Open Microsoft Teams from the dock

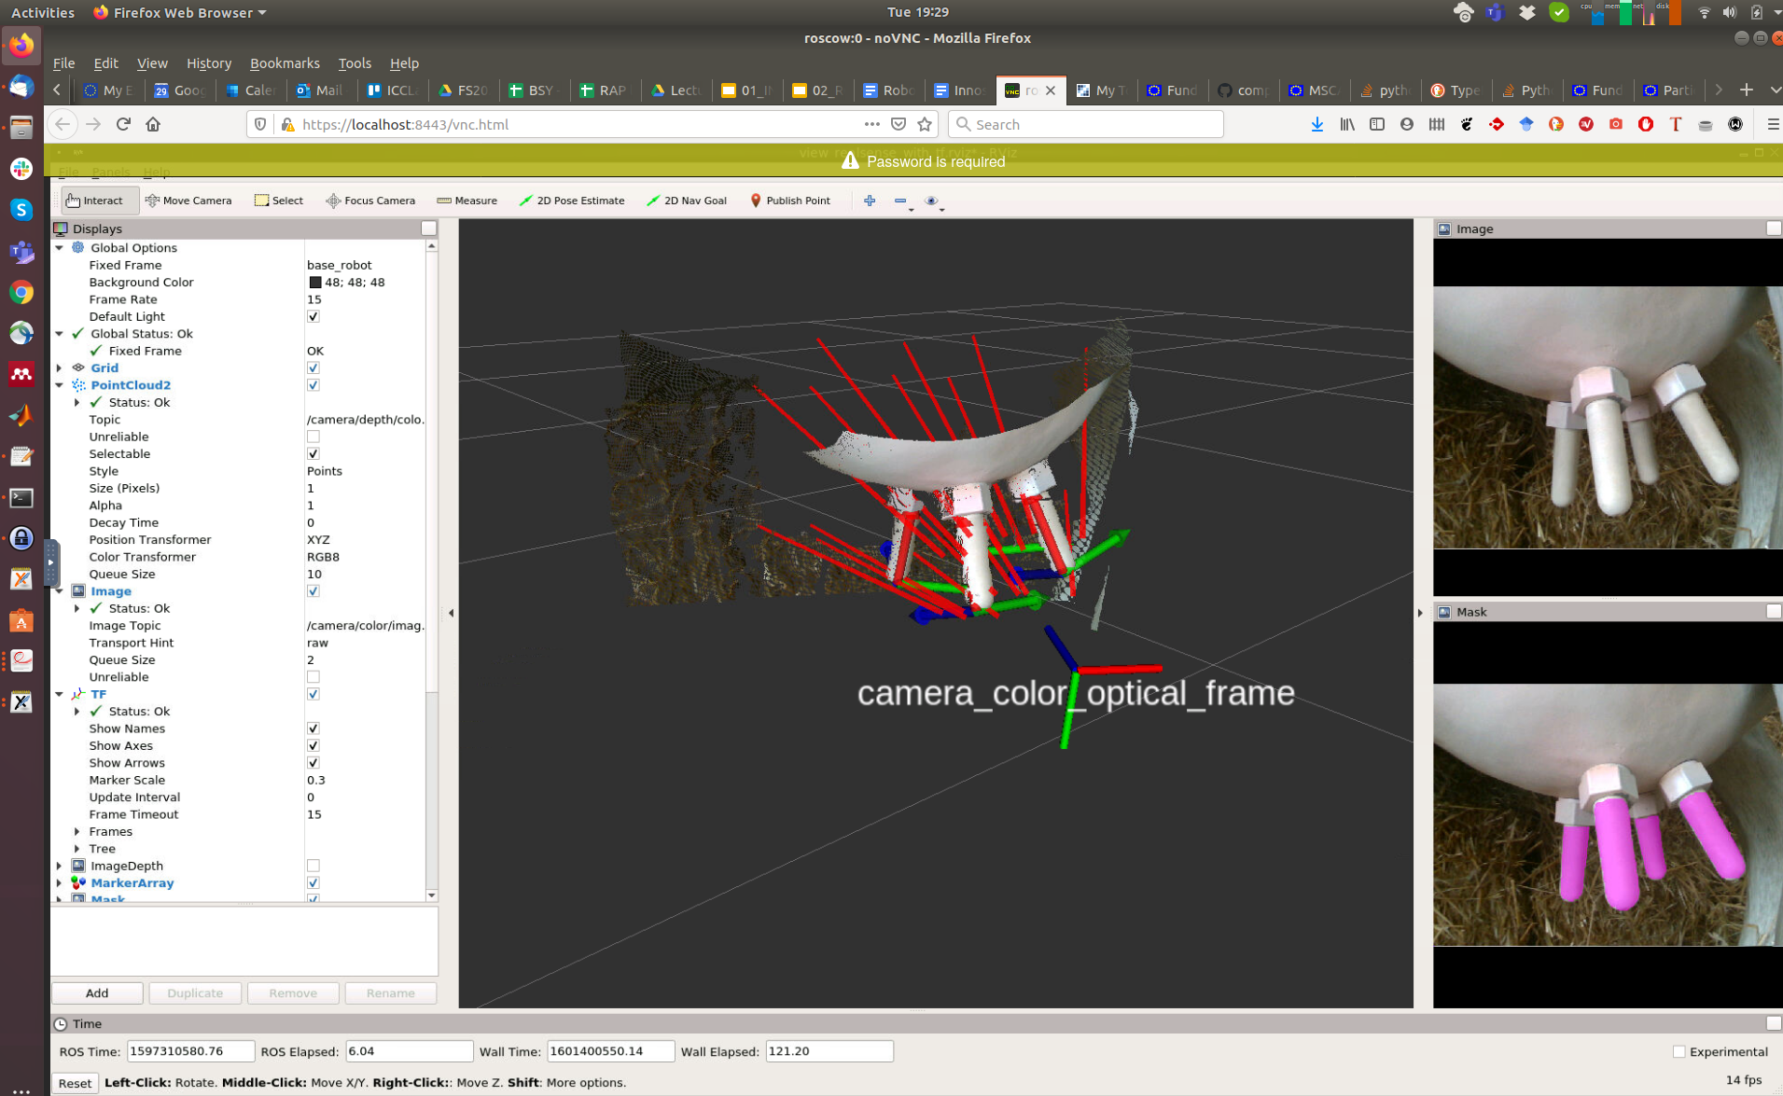coord(21,251)
